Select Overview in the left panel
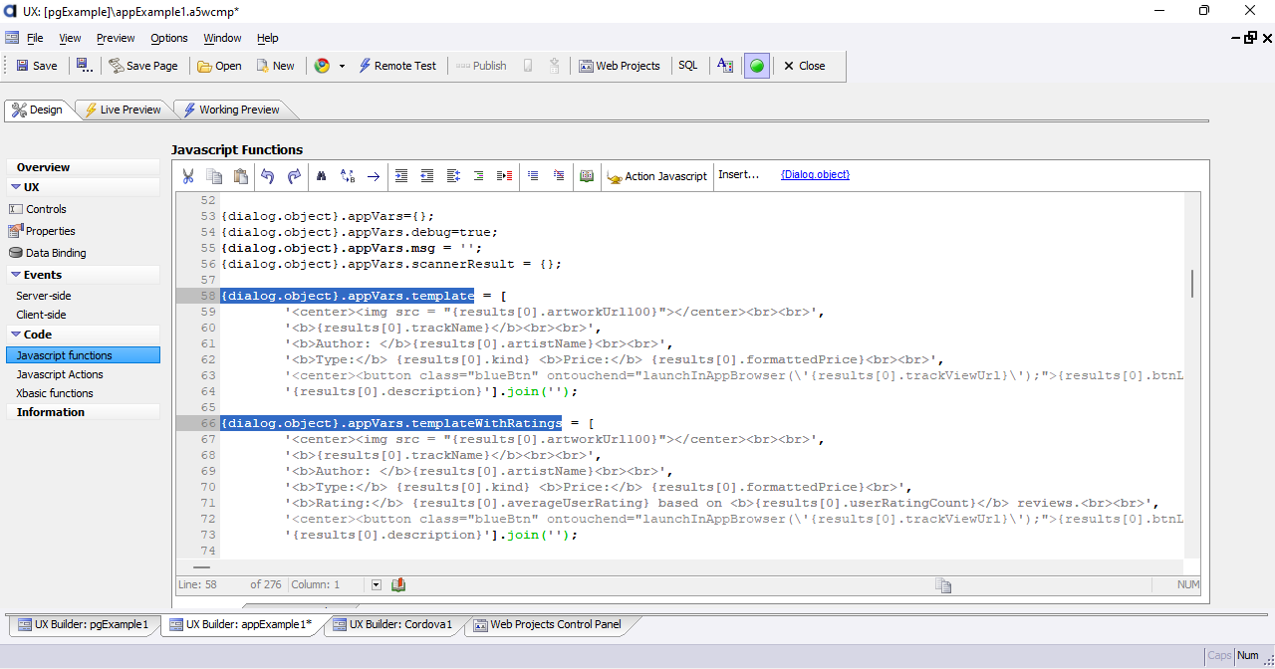This screenshot has height=669, width=1275. coord(83,167)
